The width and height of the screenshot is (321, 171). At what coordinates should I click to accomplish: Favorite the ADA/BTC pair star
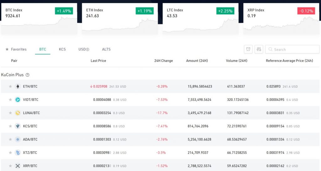click(x=10, y=139)
